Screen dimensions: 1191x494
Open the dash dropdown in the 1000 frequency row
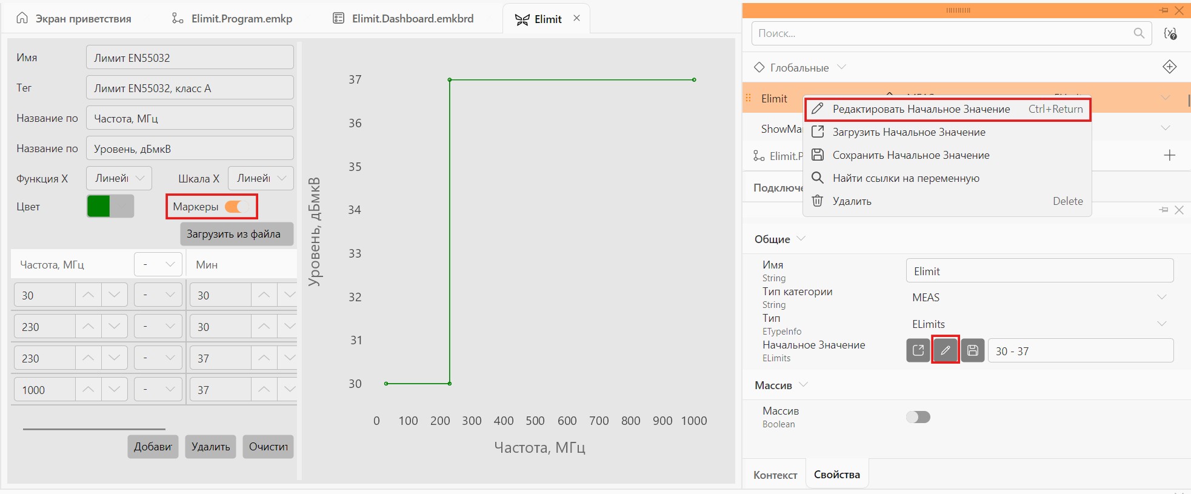(158, 390)
